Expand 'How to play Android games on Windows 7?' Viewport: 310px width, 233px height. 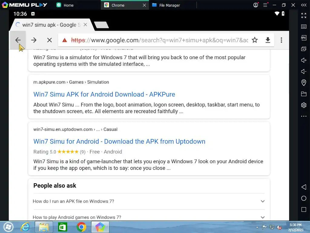pos(149,217)
